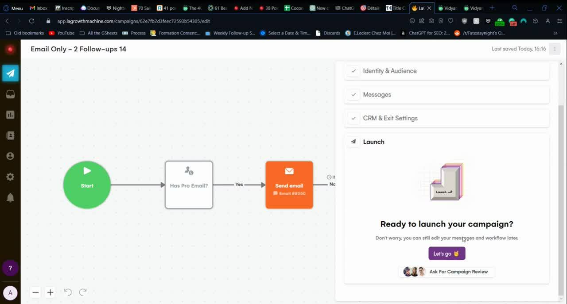Click the checkmark beside Messages
The image size is (567, 304).
coord(353,95)
